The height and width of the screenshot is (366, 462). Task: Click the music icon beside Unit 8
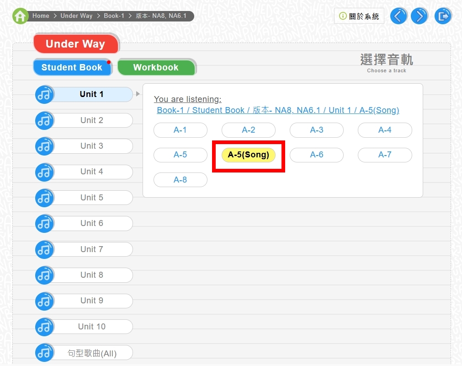[x=44, y=275]
